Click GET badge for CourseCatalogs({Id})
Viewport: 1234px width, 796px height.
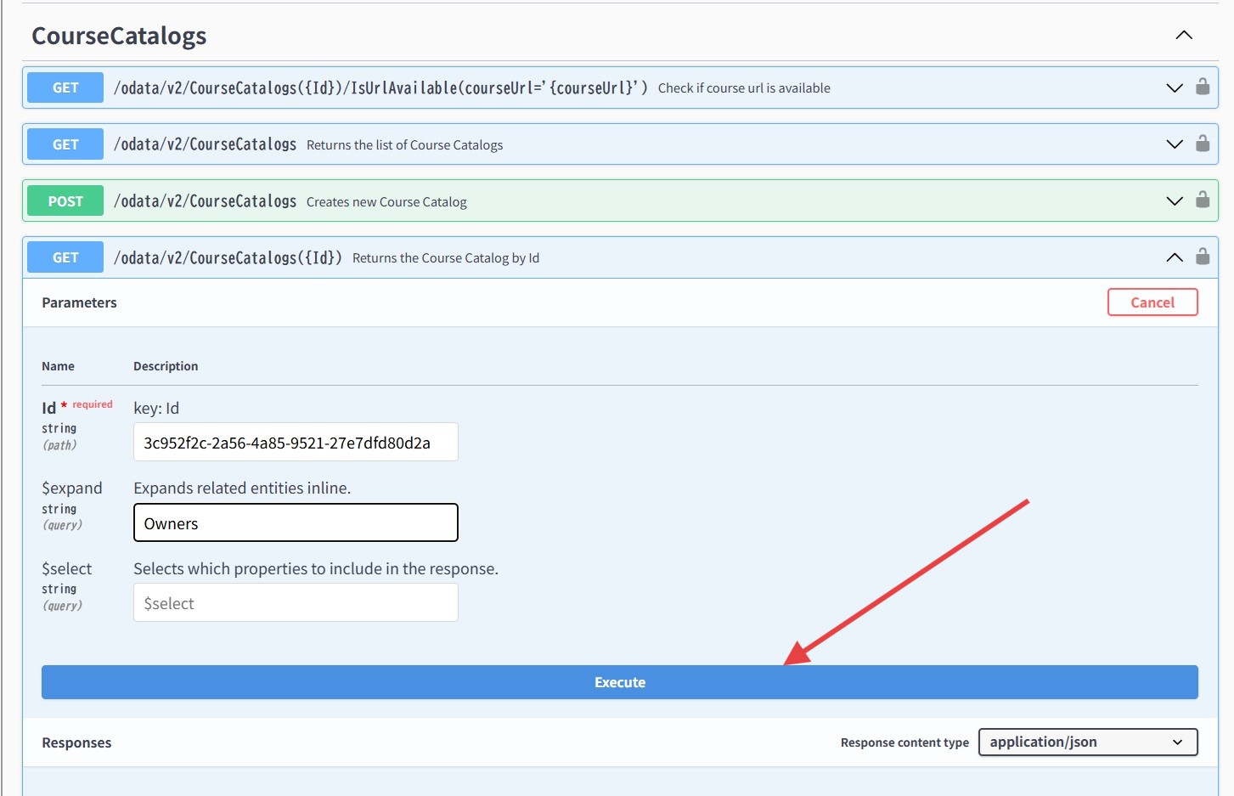click(65, 257)
